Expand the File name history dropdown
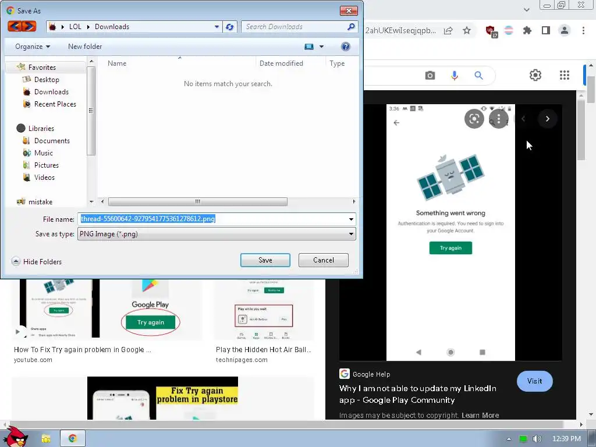Image resolution: width=596 pixels, height=447 pixels. coord(351,219)
